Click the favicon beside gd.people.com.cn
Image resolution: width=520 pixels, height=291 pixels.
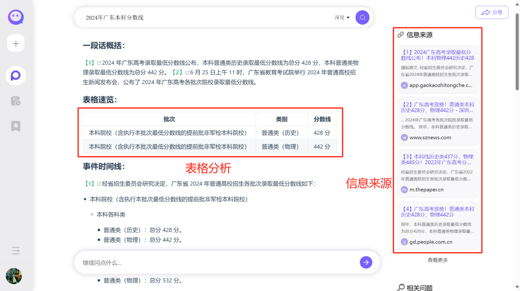coord(404,242)
